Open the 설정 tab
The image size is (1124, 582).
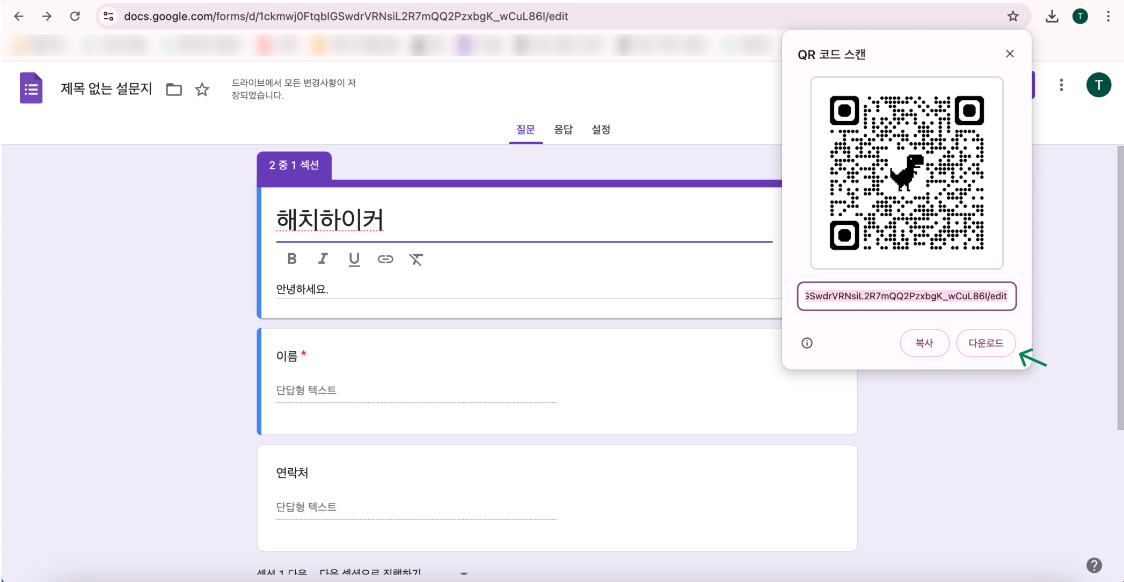(601, 129)
